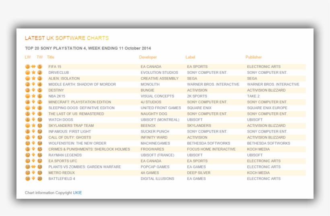330x216 pixels.
Task: Select MINECRAFT: PLAYSTATION EDITION title
Action: pos(80,102)
